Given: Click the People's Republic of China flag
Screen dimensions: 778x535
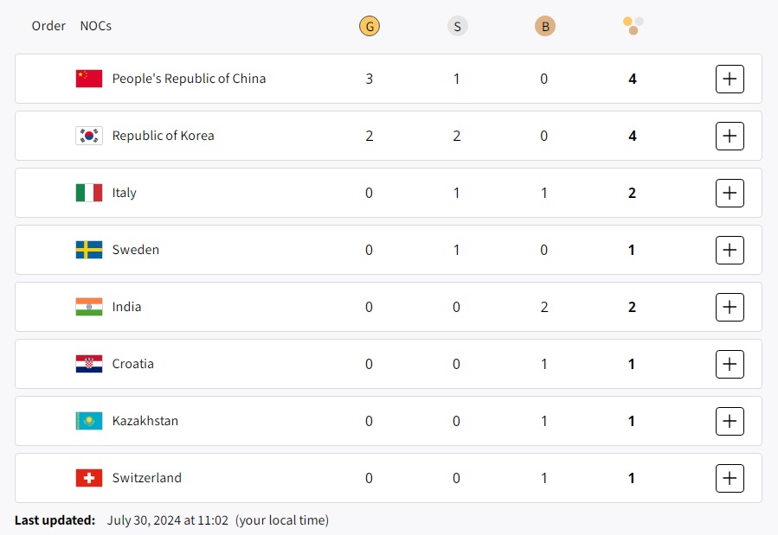Looking at the screenshot, I should click(89, 79).
